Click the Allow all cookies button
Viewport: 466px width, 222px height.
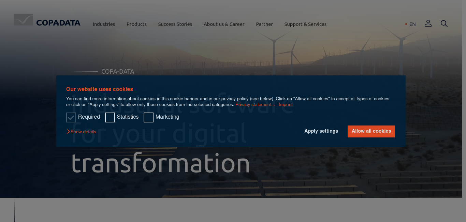coord(371,131)
